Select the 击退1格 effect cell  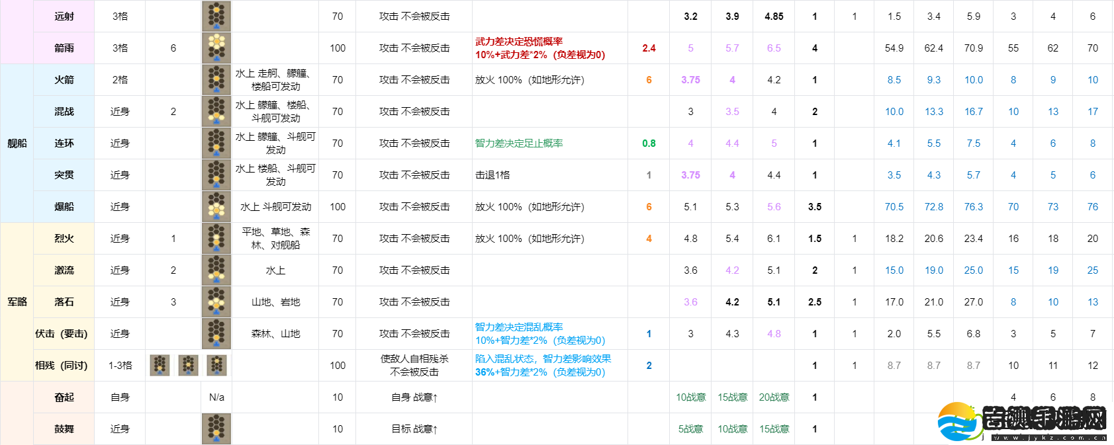tap(550, 175)
